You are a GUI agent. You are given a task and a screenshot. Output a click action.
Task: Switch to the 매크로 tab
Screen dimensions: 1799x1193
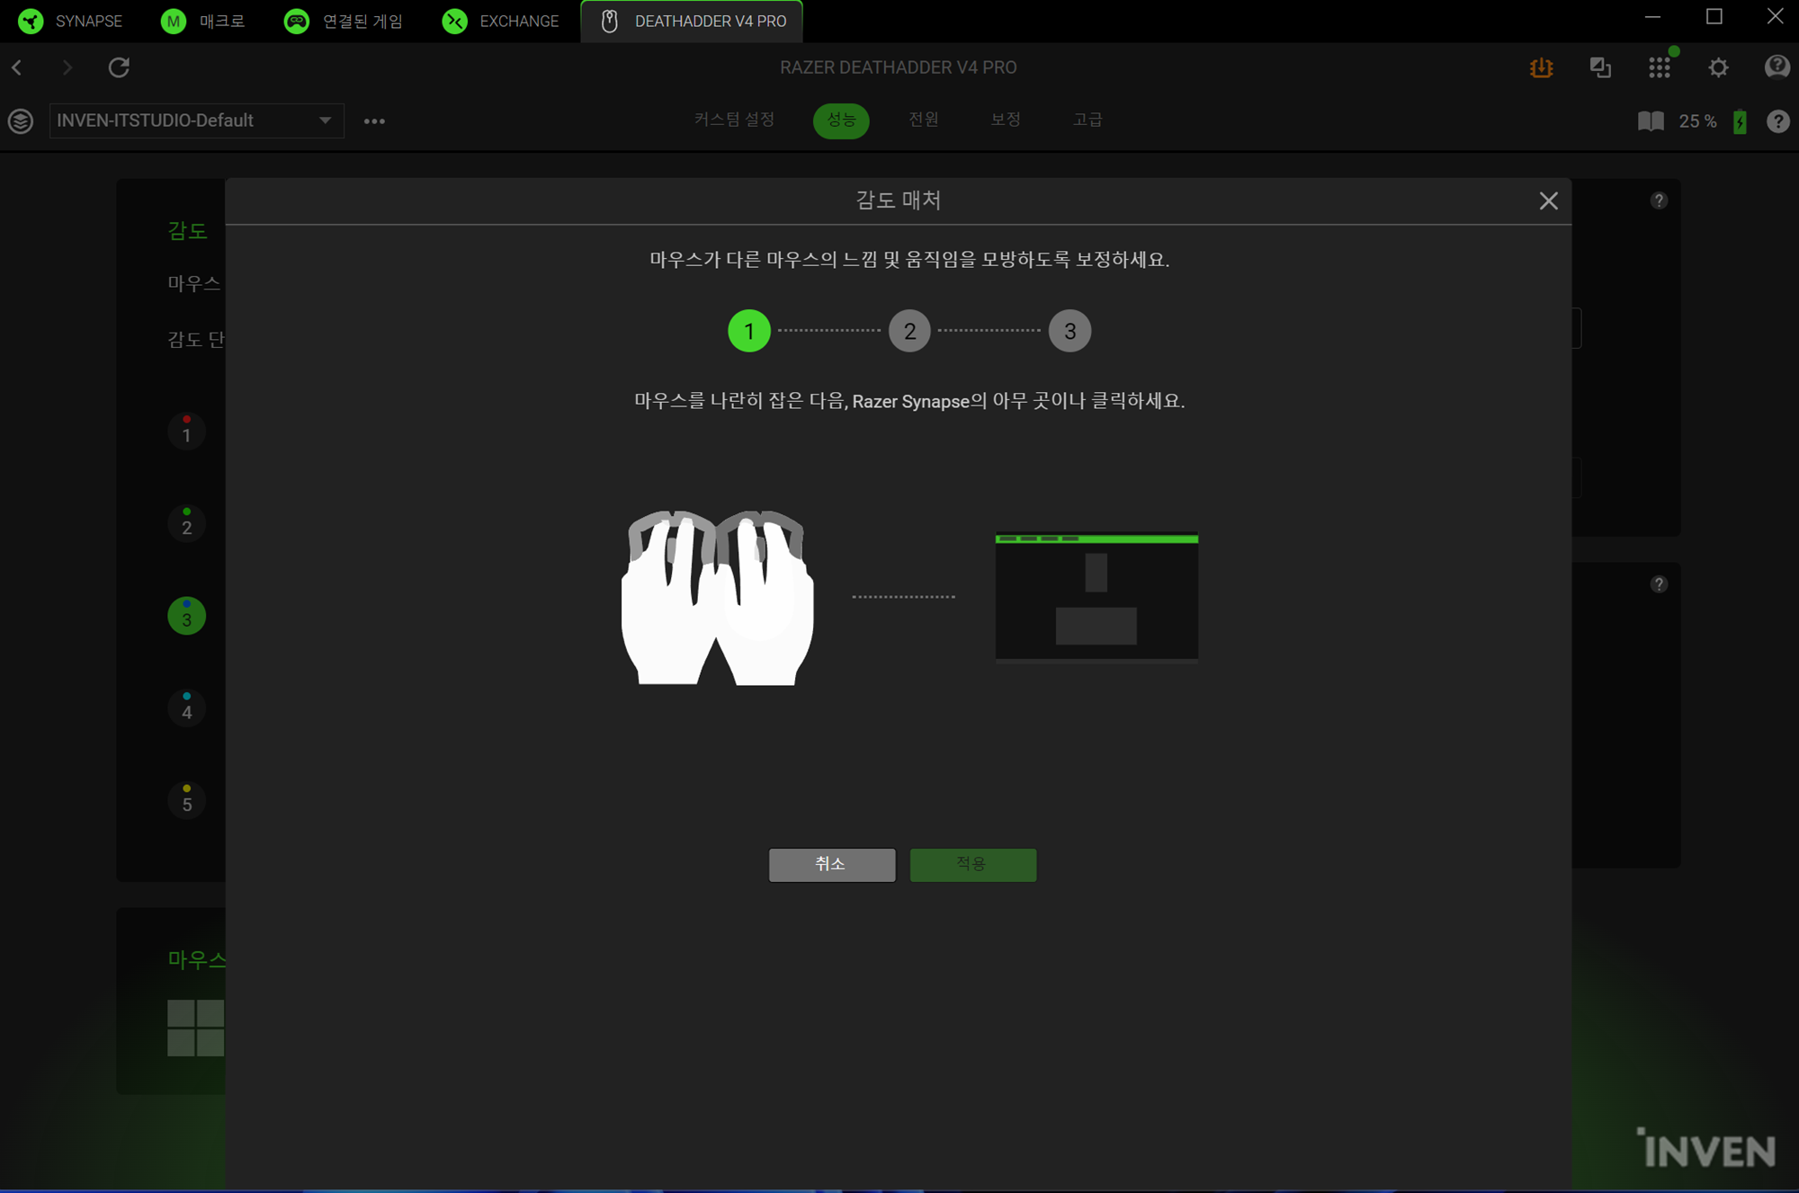(202, 21)
